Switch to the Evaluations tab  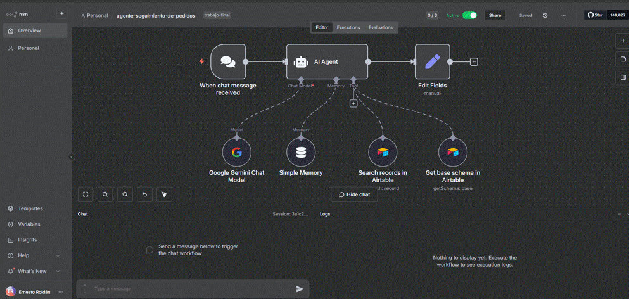click(x=380, y=27)
